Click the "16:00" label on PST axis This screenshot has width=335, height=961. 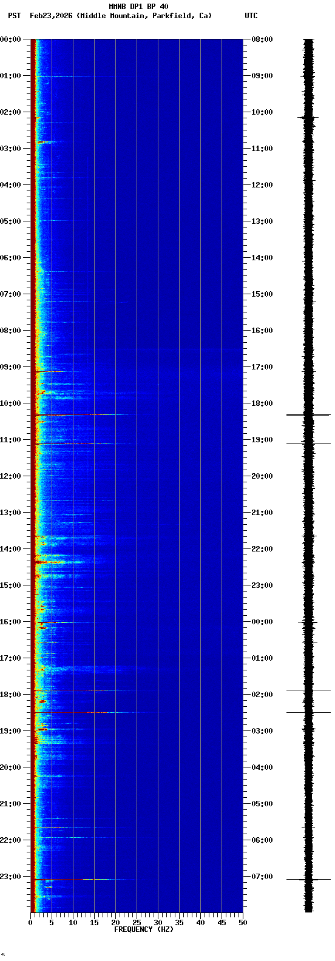click(11, 622)
